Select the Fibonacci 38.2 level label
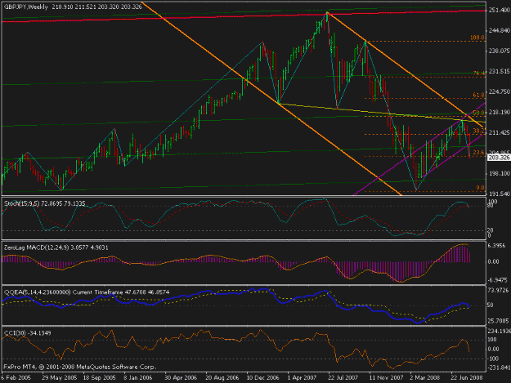This screenshot has height=383, width=511. tap(479, 131)
